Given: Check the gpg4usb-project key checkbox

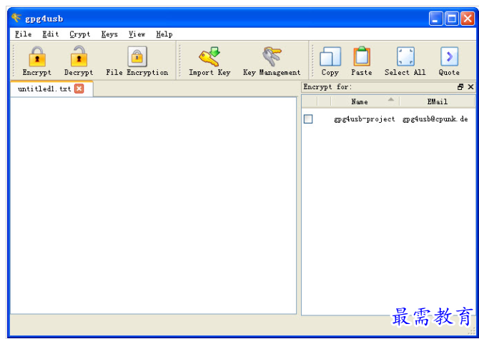Looking at the screenshot, I should (308, 119).
